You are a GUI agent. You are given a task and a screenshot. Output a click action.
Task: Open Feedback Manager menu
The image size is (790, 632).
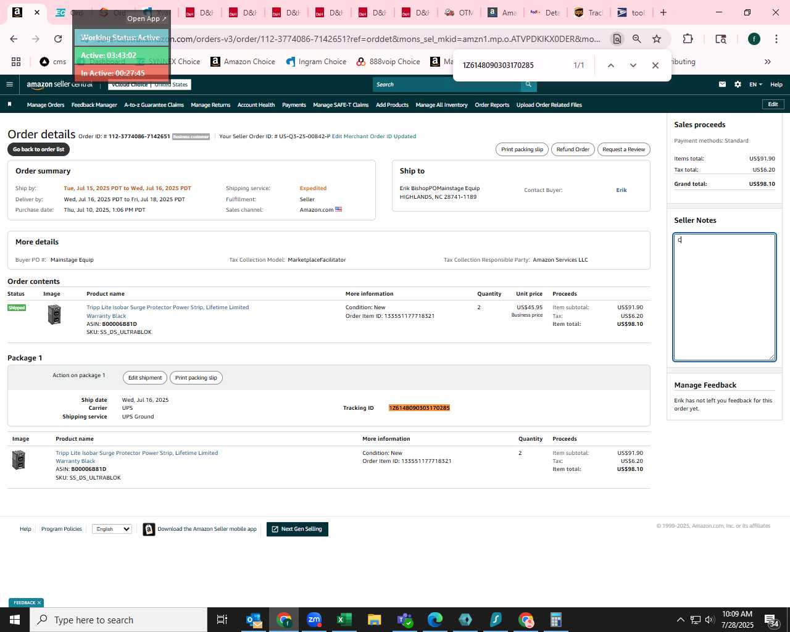(94, 105)
